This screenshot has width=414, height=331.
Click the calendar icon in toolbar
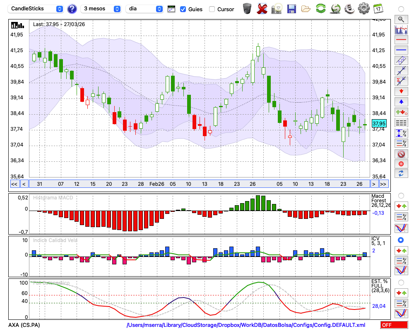click(378, 8)
